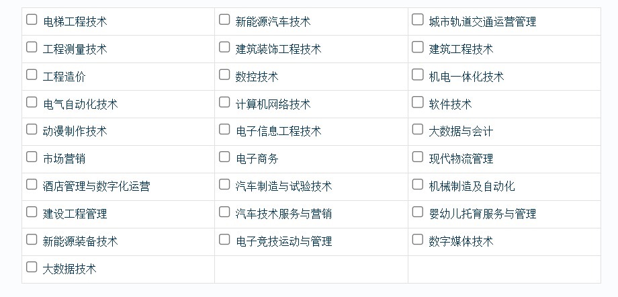Screen dimensions: 618x297
Task: Select 计算机网络技术 checkbox
Action: point(224,102)
